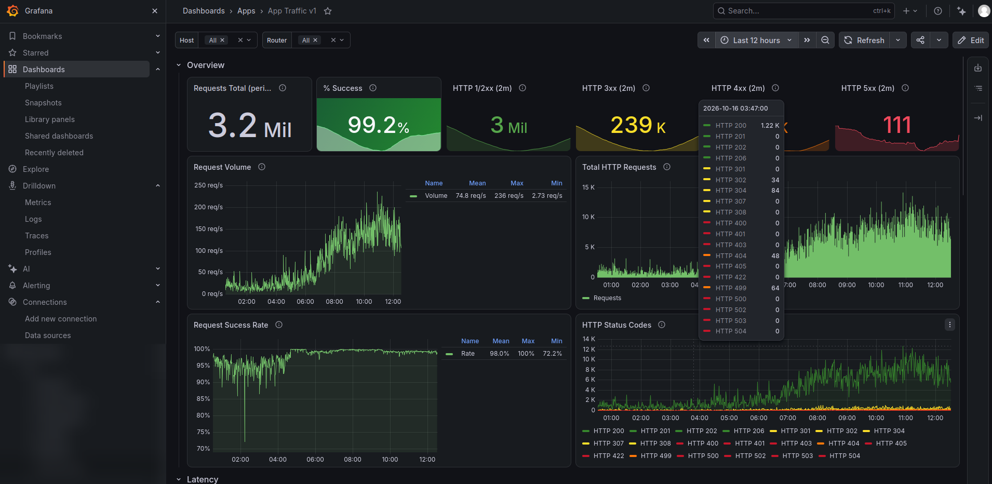The height and width of the screenshot is (484, 992).
Task: Remove the All value from Router filter
Action: pyautogui.click(x=315, y=40)
